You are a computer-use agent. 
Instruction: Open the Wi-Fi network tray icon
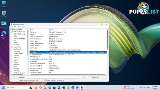[x=144, y=87]
